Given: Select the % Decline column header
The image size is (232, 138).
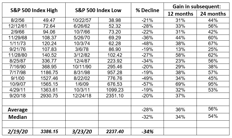Looking at the screenshot, I should 147,10.
